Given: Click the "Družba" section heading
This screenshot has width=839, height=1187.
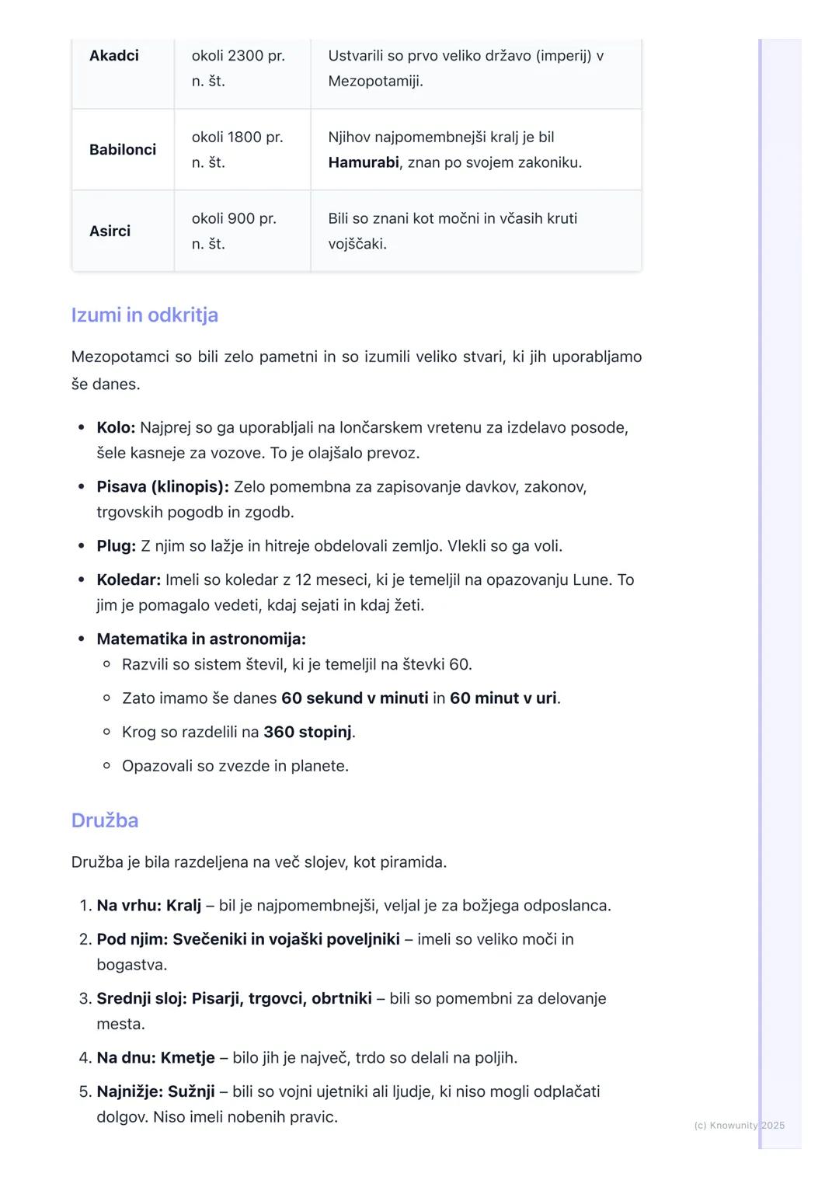Looking at the screenshot, I should [x=105, y=820].
